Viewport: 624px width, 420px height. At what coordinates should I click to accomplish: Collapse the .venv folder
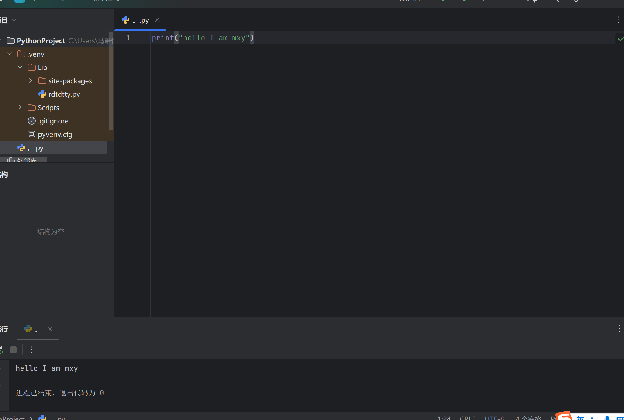pyautogui.click(x=9, y=54)
